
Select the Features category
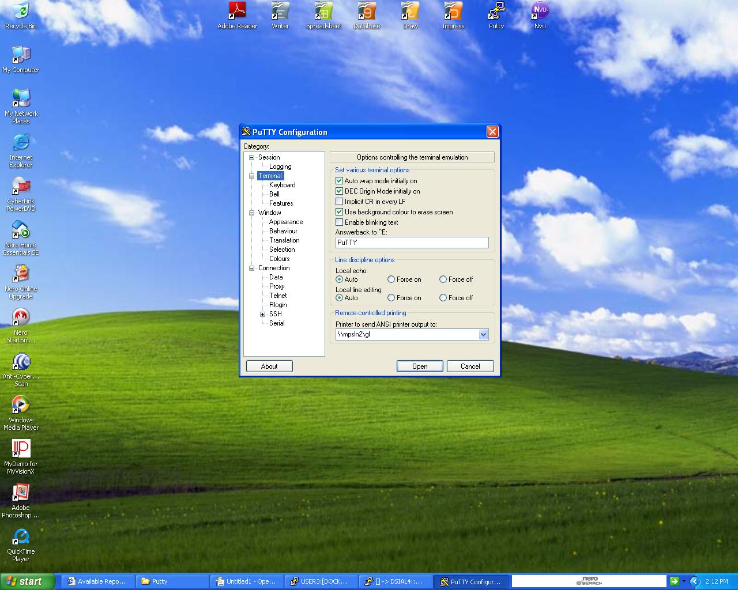click(x=281, y=203)
